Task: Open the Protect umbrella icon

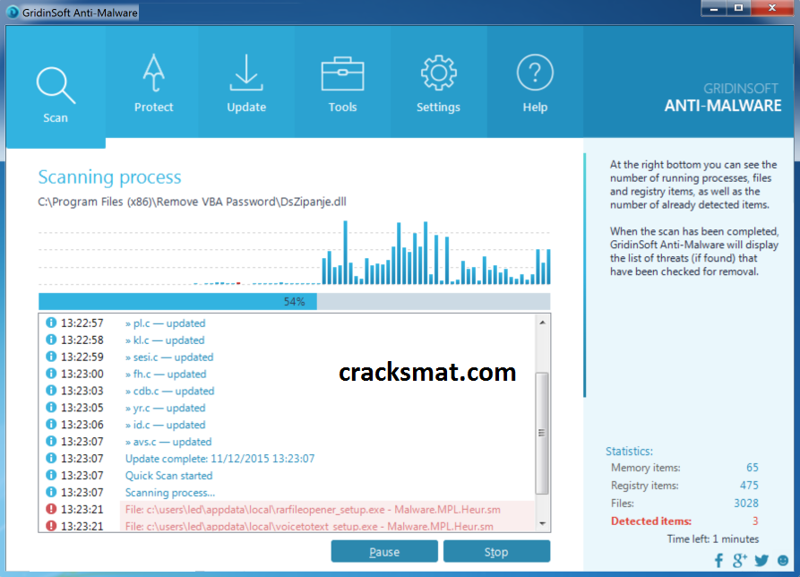Action: pyautogui.click(x=153, y=73)
